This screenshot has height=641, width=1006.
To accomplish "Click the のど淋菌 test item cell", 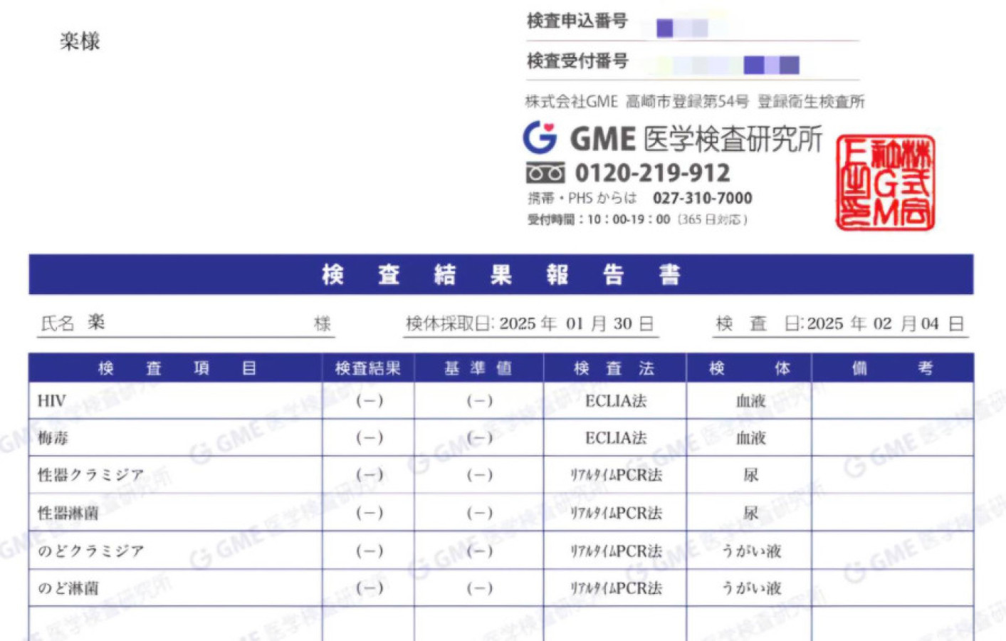I will coord(176,588).
